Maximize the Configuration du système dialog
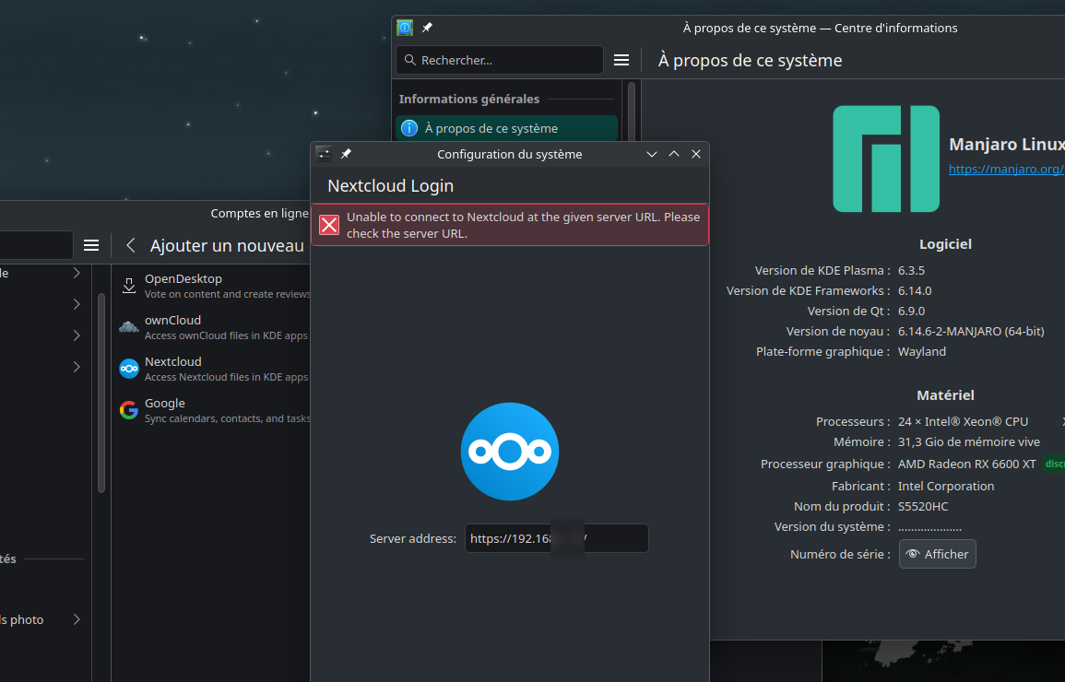 pyautogui.click(x=674, y=154)
